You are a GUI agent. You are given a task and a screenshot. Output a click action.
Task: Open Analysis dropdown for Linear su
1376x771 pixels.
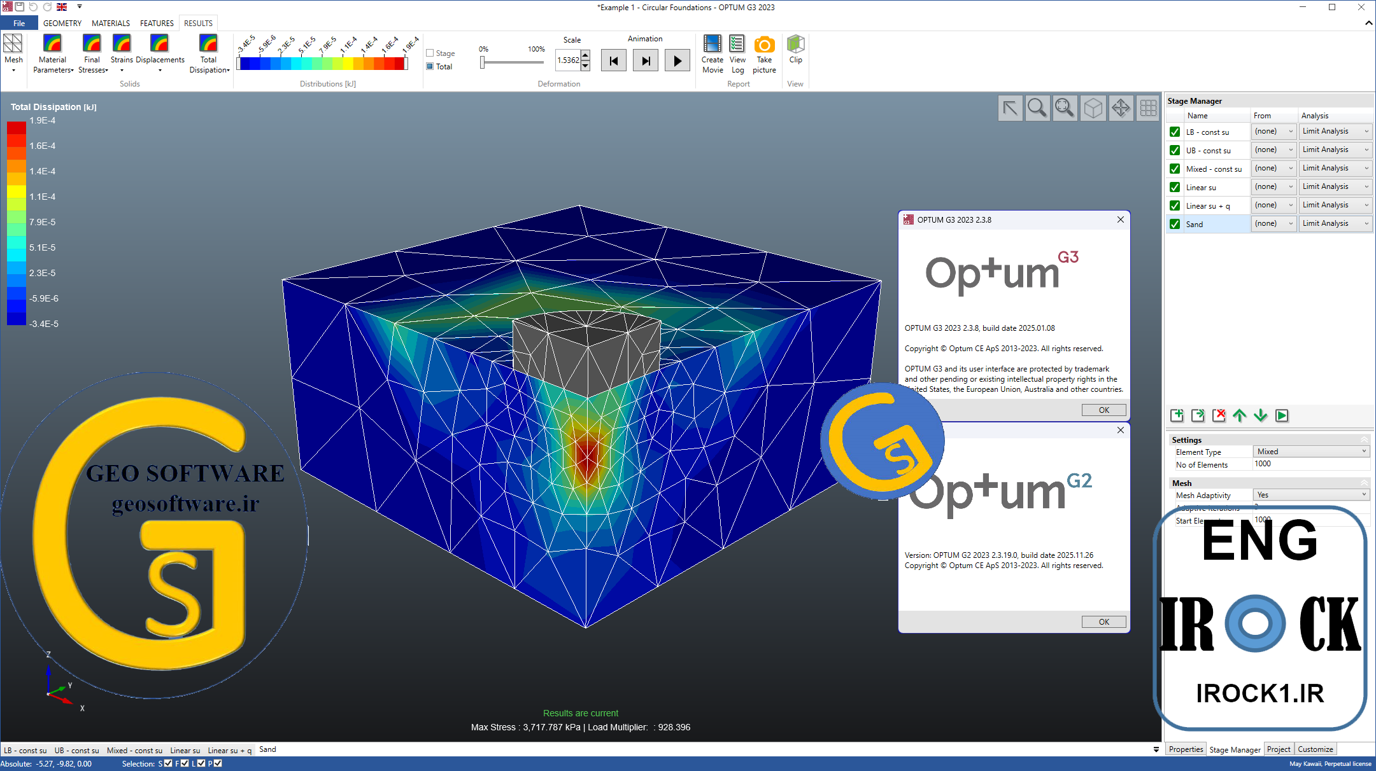click(x=1335, y=186)
